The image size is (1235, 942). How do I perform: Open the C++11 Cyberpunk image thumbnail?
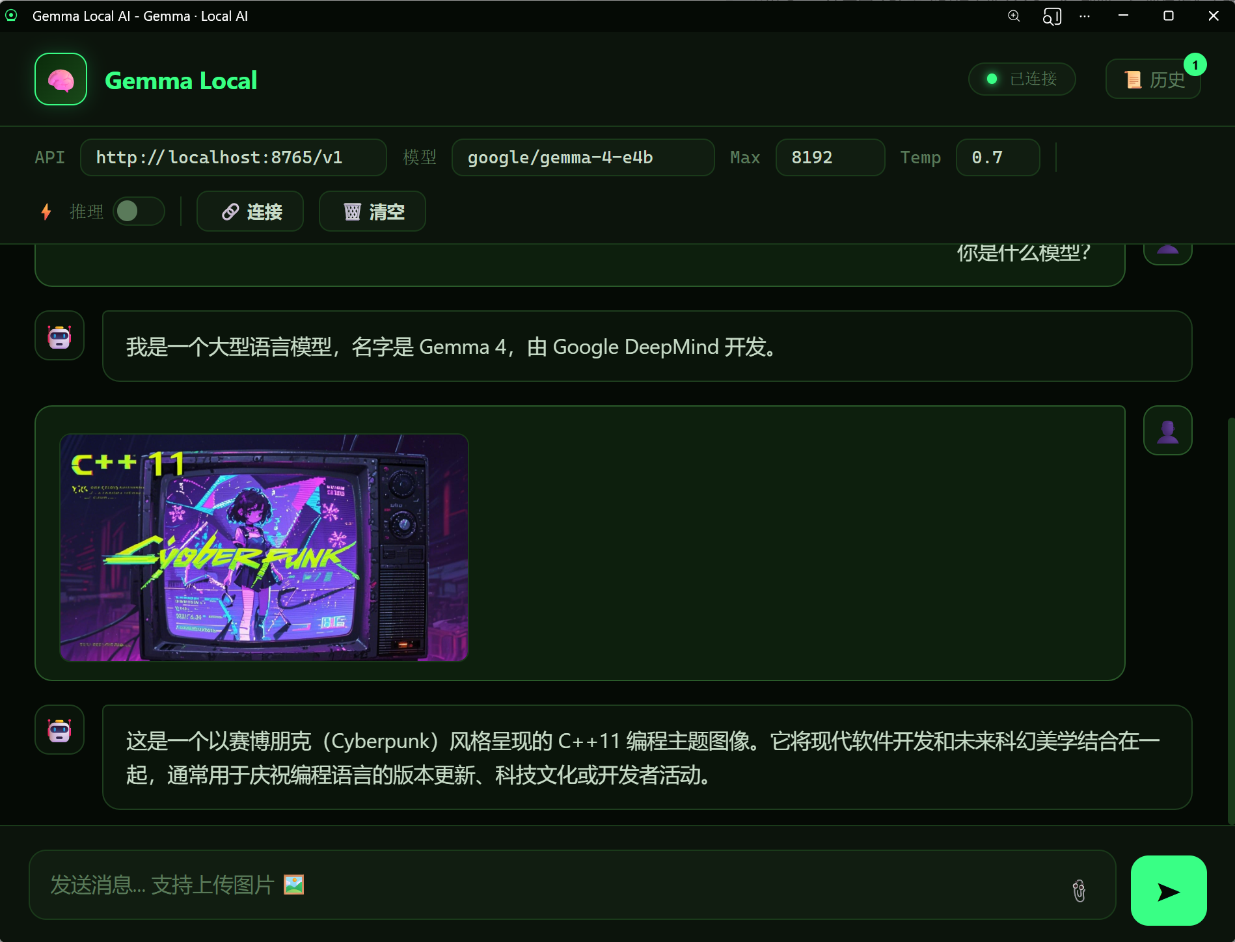tap(264, 546)
